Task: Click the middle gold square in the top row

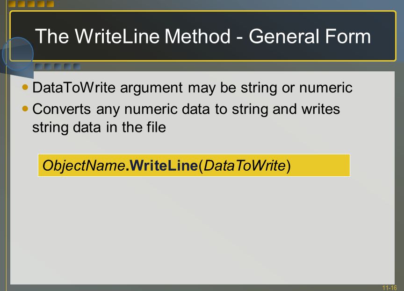Action: click(31, 4)
